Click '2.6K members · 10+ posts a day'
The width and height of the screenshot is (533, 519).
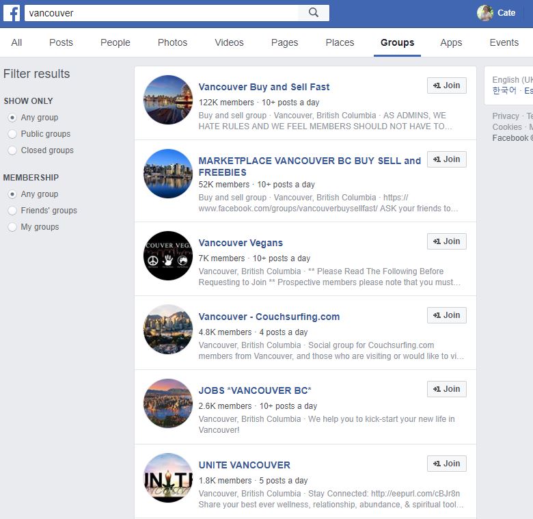click(x=258, y=405)
